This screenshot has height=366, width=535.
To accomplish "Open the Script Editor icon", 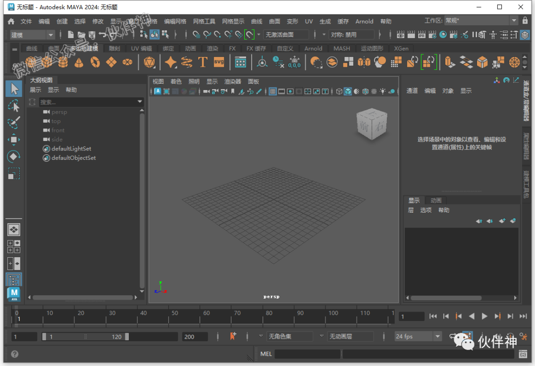I will [523, 355].
